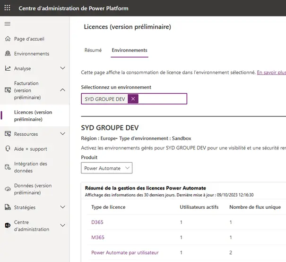Expand the Analyse menu chevron
The height and width of the screenshot is (262, 286).
tap(62, 68)
